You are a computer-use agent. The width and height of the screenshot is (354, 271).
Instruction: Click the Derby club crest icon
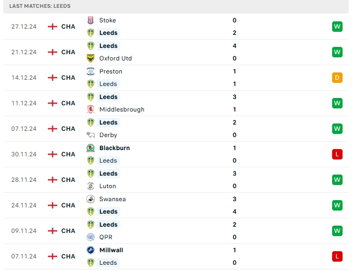91,135
